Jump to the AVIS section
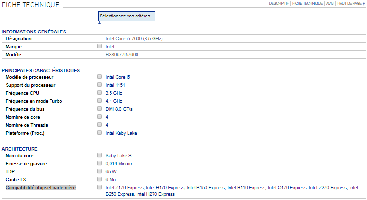Image resolution: width=367 pixels, height=200 pixels. (330, 3)
